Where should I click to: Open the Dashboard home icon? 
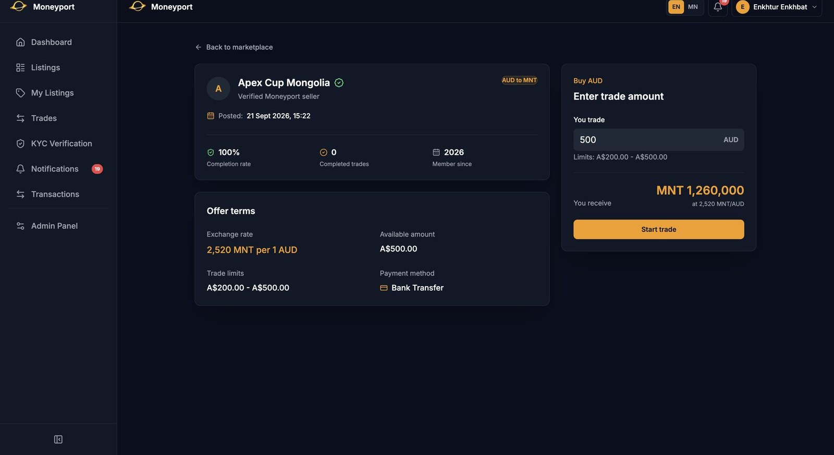[20, 42]
